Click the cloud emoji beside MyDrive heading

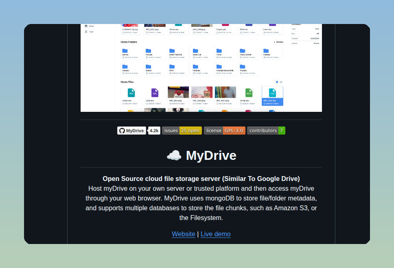[174, 155]
